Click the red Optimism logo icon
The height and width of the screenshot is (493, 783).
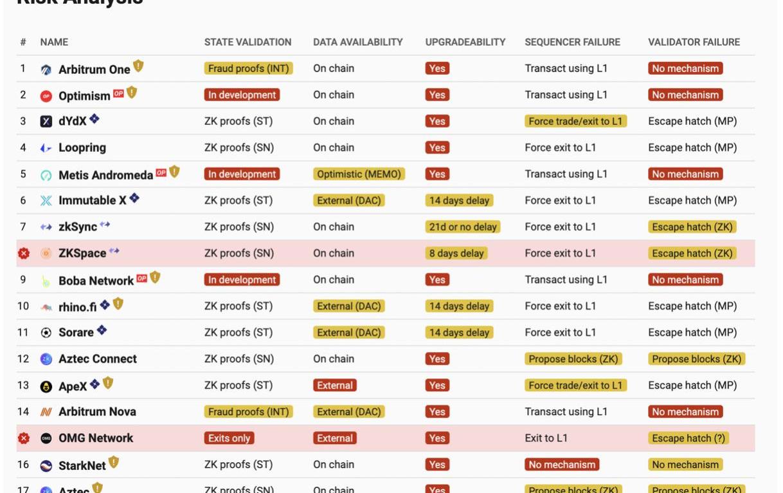(x=46, y=96)
